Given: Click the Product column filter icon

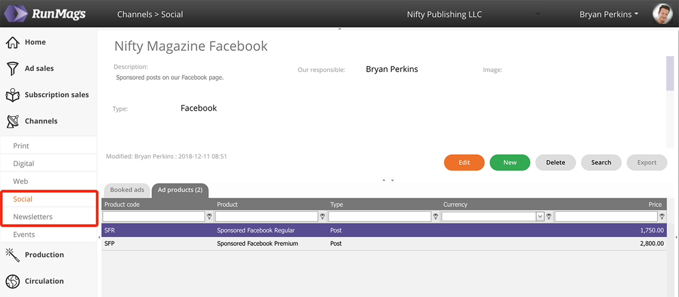Looking at the screenshot, I should [x=322, y=217].
